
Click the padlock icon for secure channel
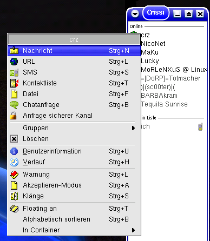[13, 116]
